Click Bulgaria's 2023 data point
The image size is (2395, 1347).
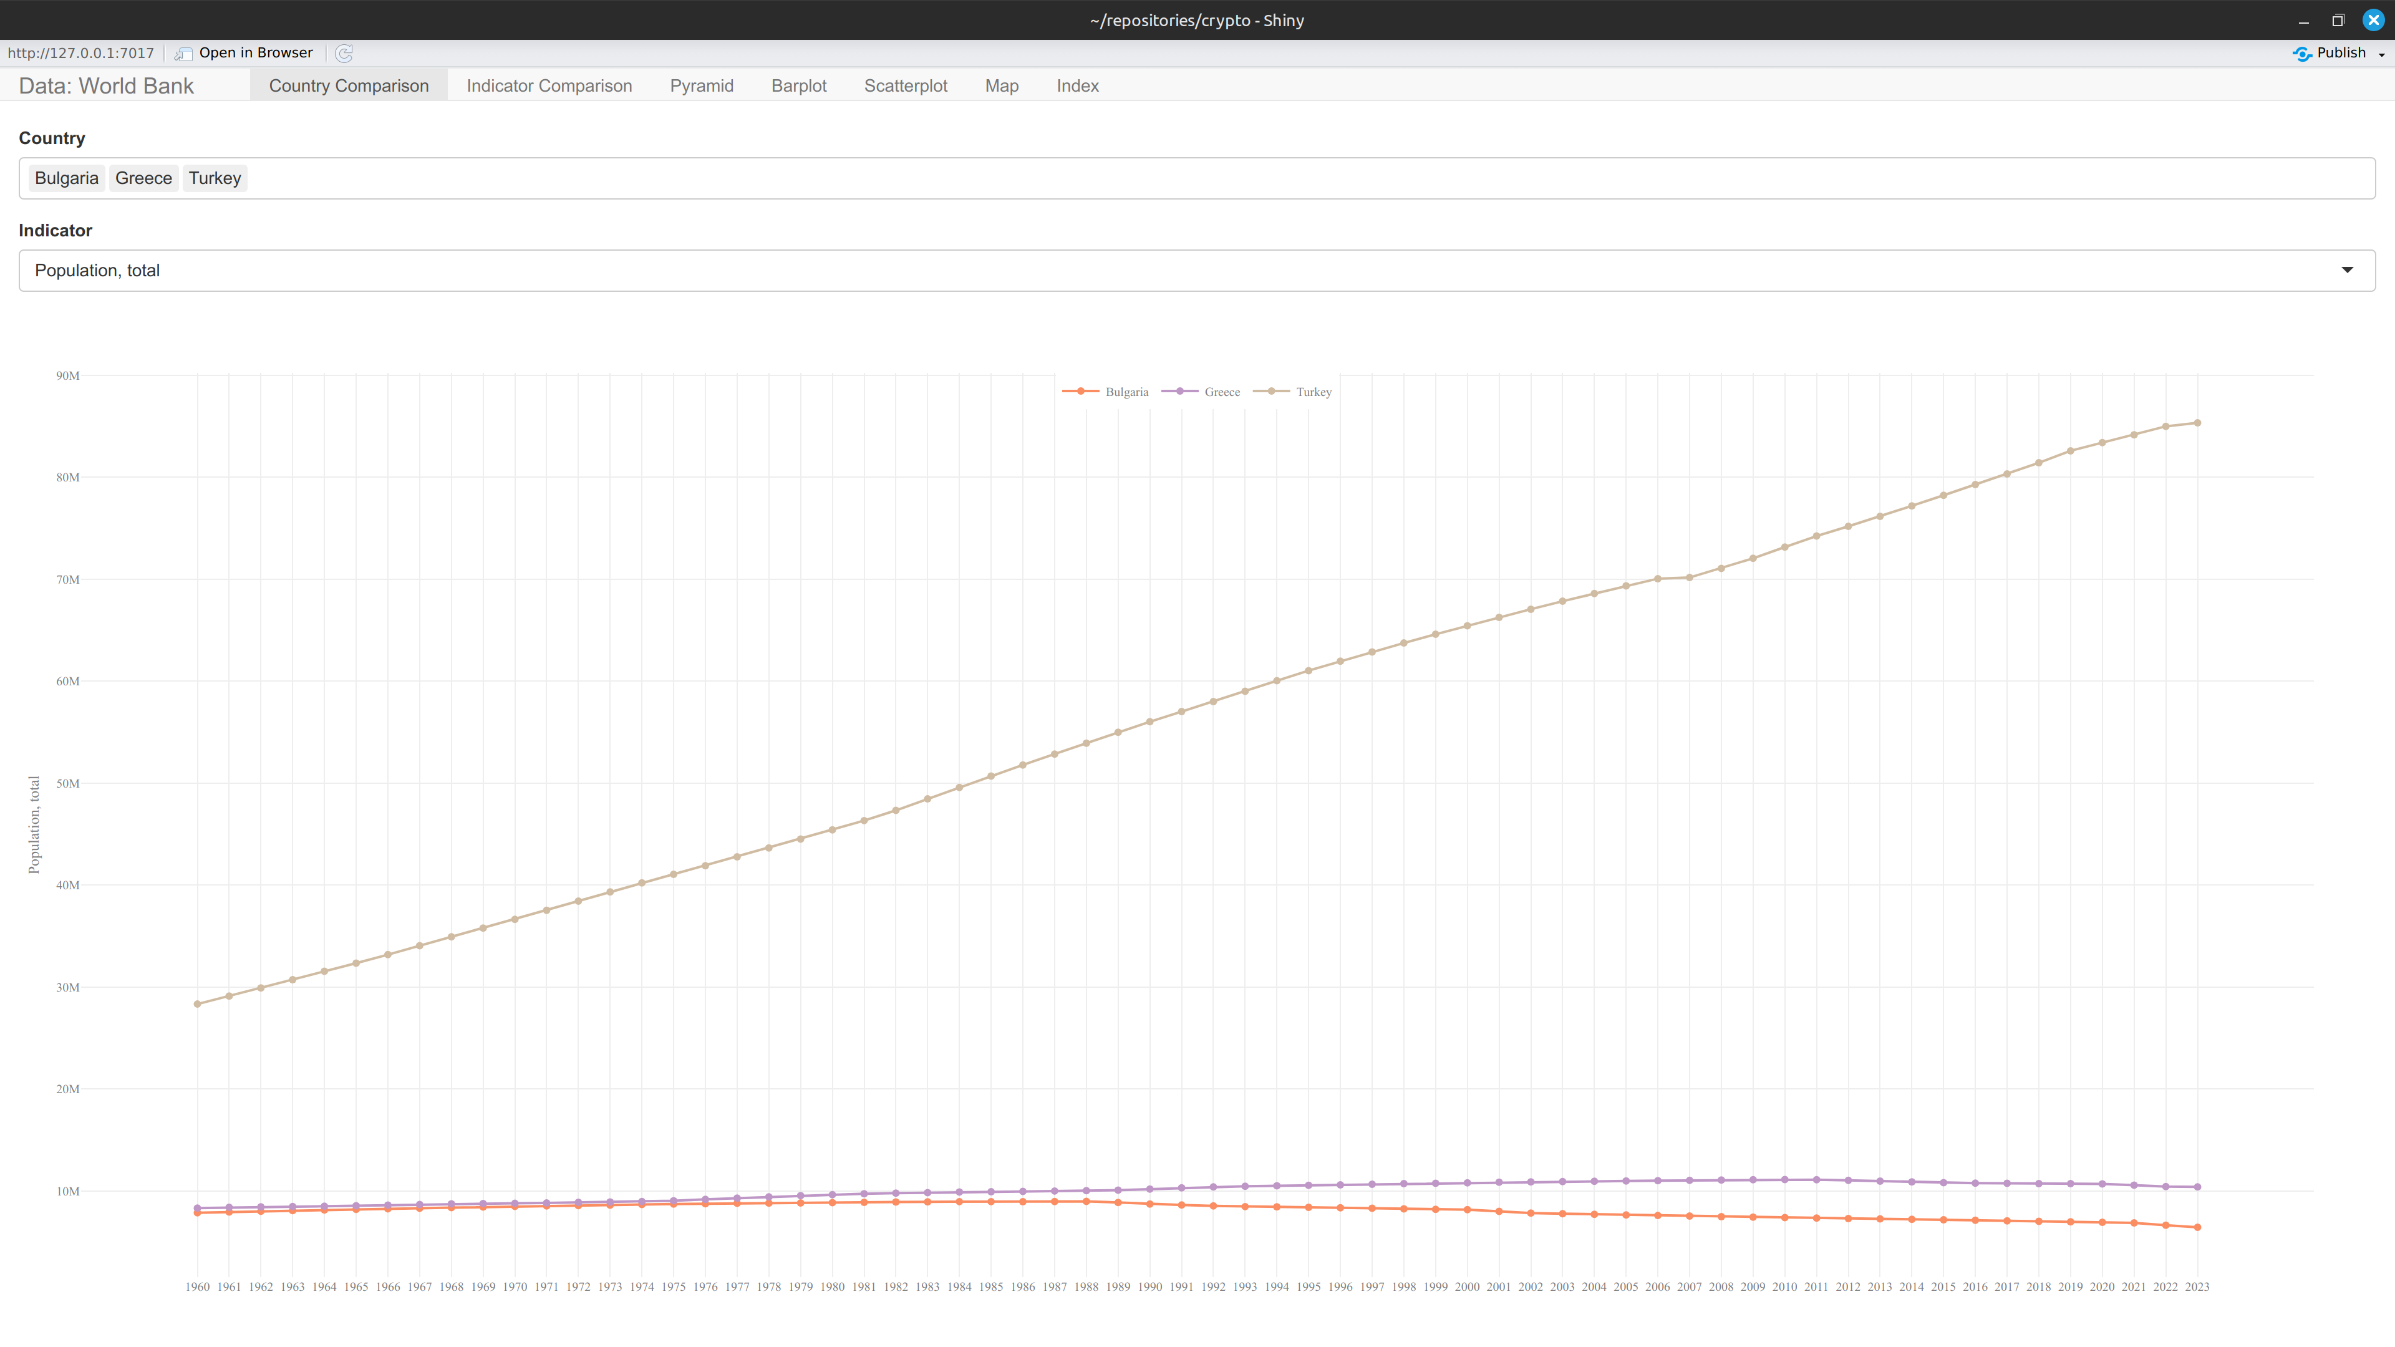pyautogui.click(x=2197, y=1227)
